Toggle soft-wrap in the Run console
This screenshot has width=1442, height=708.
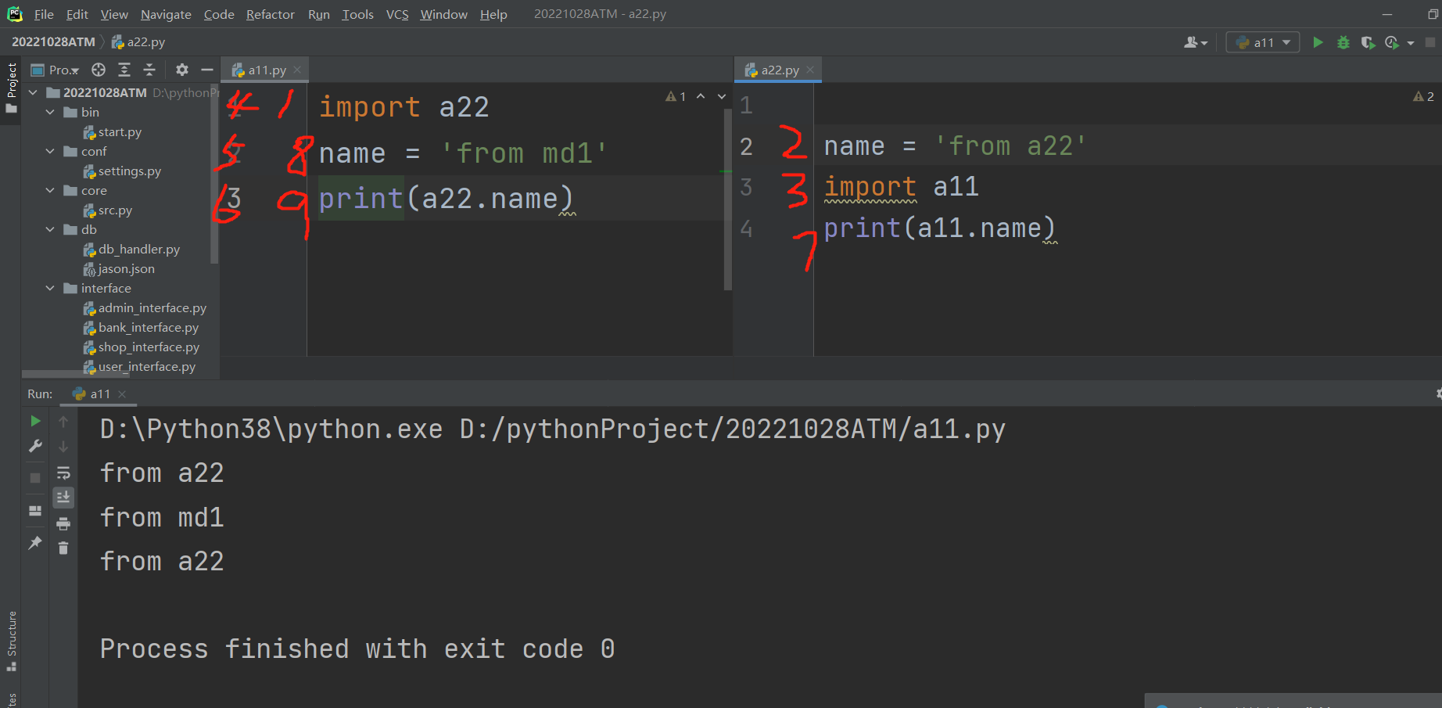63,473
